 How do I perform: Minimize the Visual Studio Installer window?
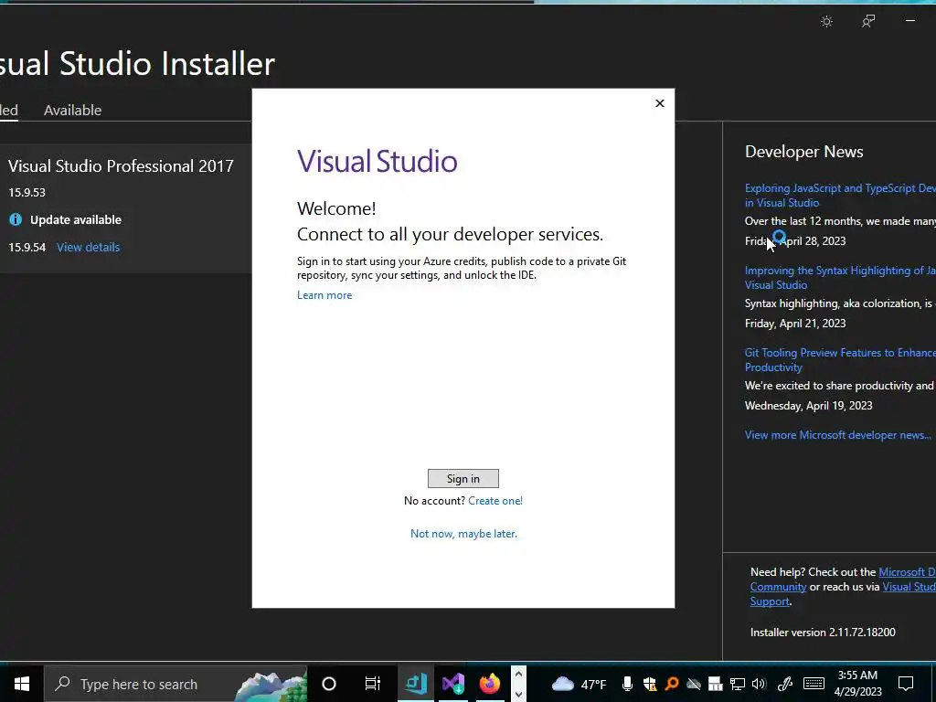click(910, 21)
